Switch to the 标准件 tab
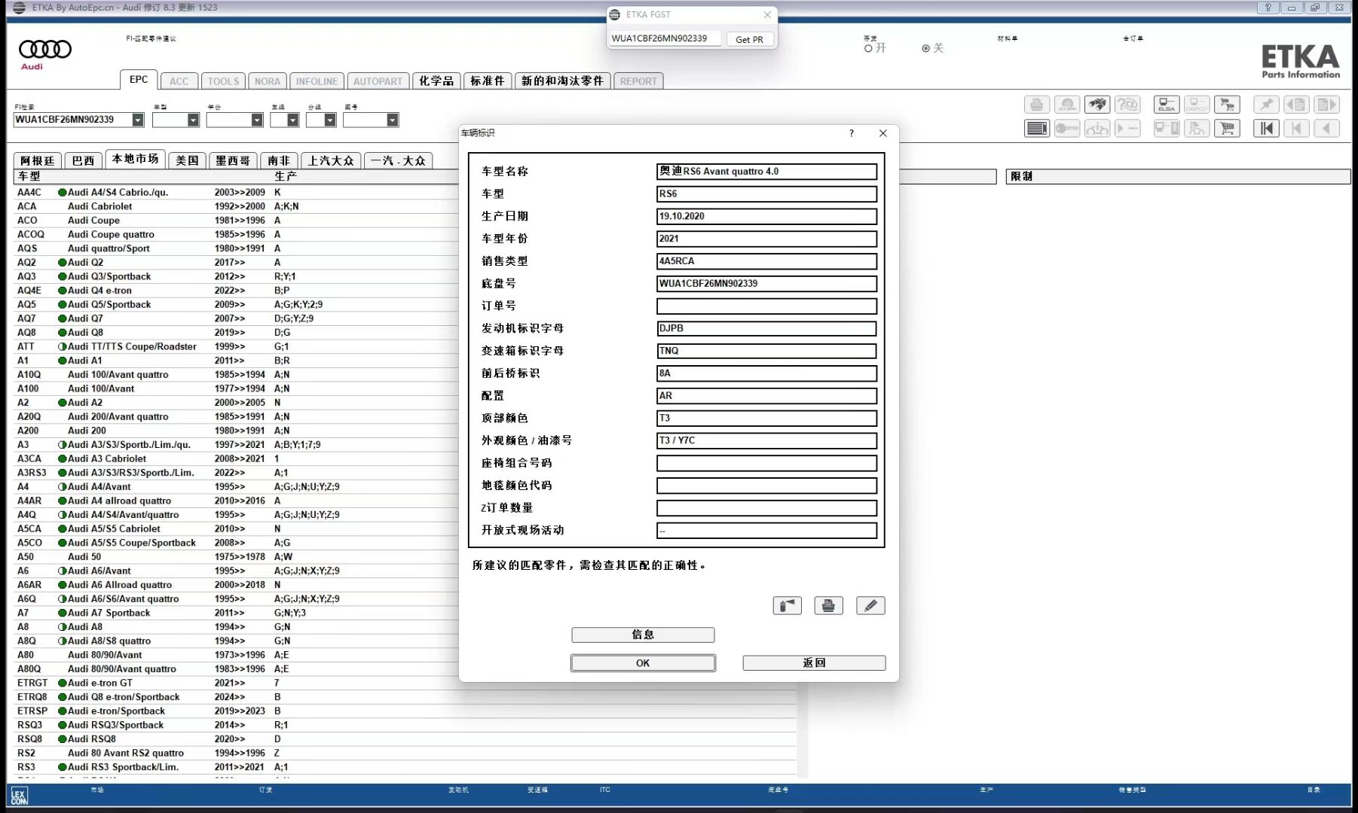The image size is (1358, 813). [488, 81]
